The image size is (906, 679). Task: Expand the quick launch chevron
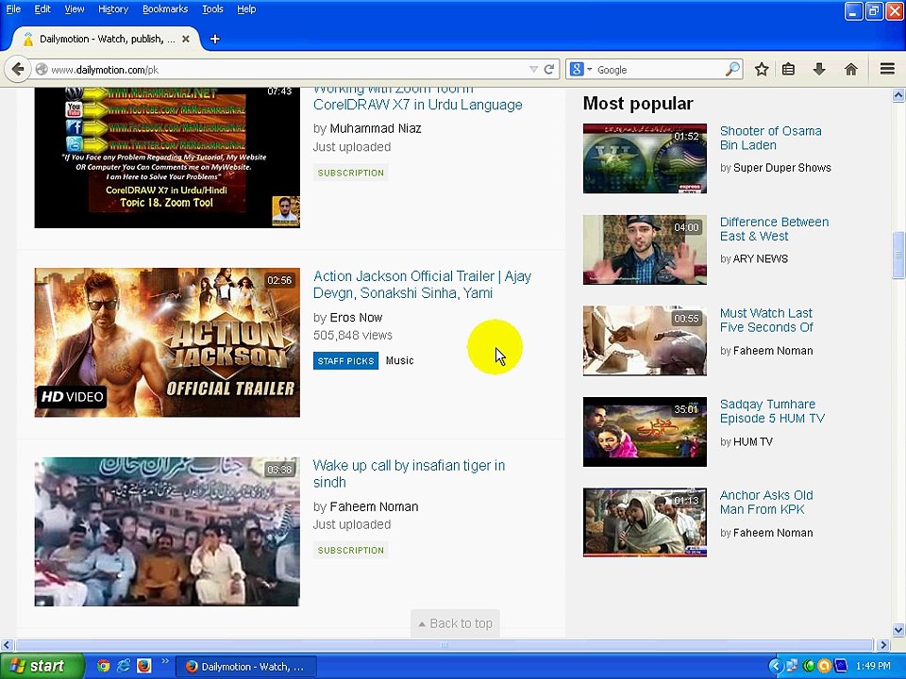[164, 662]
